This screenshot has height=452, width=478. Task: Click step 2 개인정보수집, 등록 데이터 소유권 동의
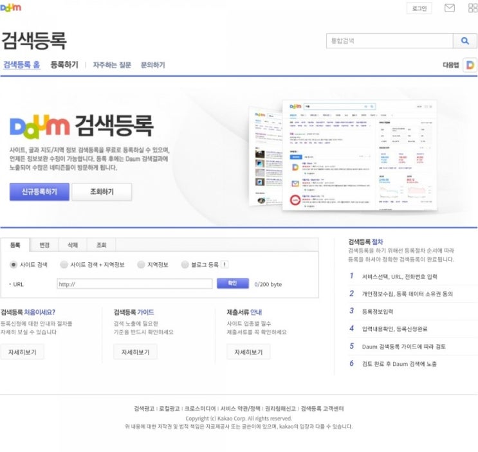click(407, 294)
